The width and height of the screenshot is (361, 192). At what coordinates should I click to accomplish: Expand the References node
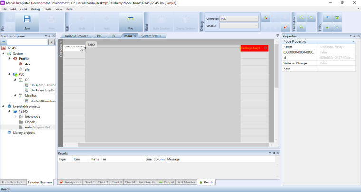click(15, 117)
